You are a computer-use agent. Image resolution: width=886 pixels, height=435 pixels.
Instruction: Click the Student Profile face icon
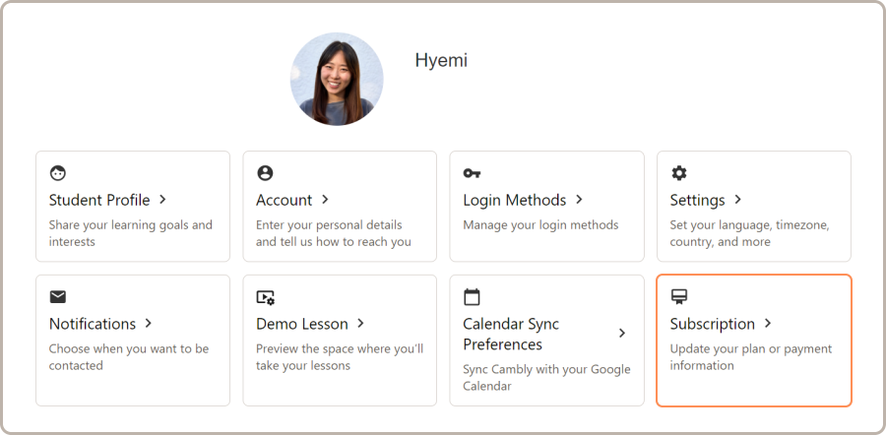[x=58, y=173]
